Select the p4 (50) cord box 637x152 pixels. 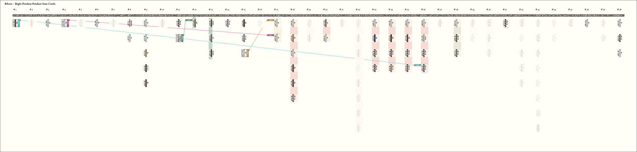point(64,23)
